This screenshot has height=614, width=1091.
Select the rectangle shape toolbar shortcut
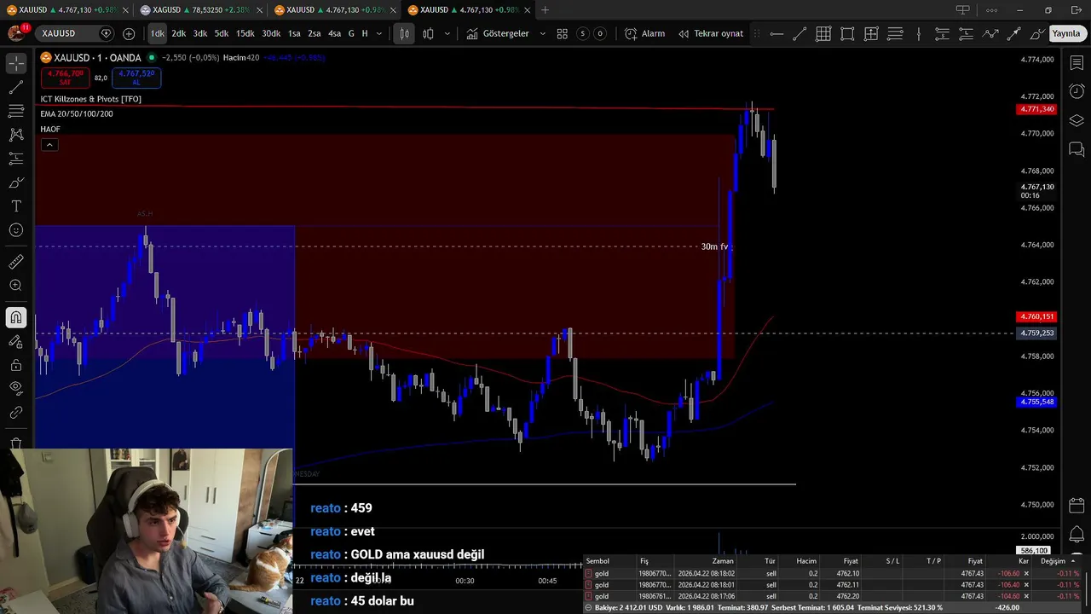(x=847, y=34)
